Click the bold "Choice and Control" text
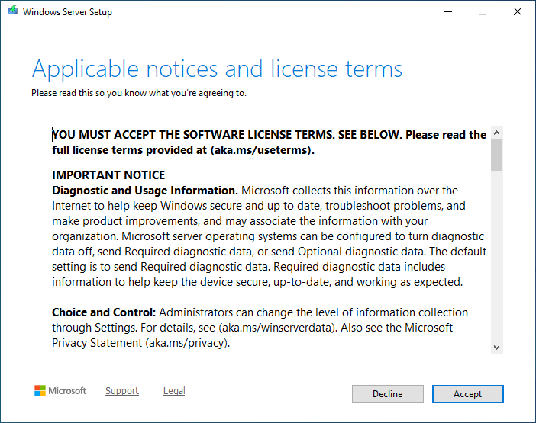The width and height of the screenshot is (536, 423). (103, 312)
